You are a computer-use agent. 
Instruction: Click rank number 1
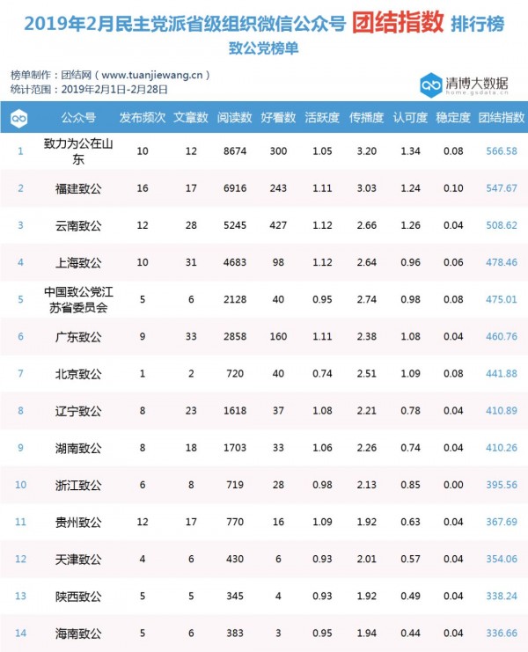(20, 151)
